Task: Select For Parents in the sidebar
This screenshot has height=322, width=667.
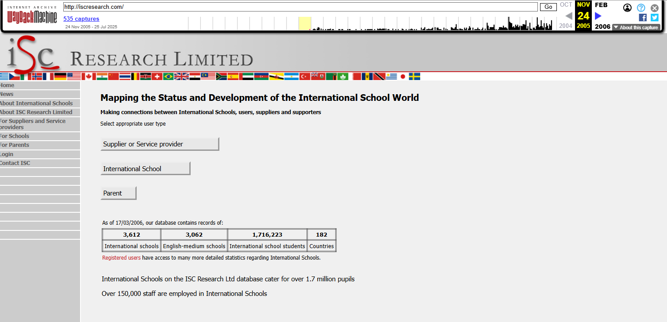Action: [x=15, y=145]
